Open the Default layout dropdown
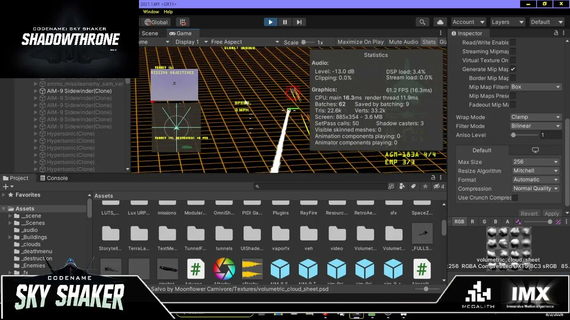570x320 pixels. (546, 22)
